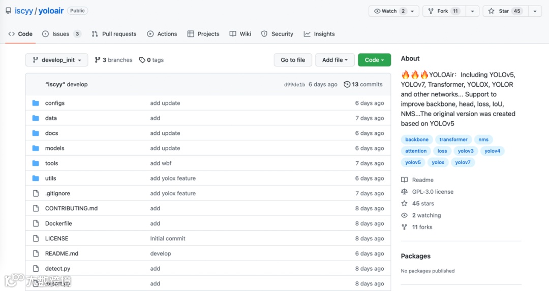Click the branch icon beside 3 branches
Viewport: 549px width, 291px height.
pos(98,60)
